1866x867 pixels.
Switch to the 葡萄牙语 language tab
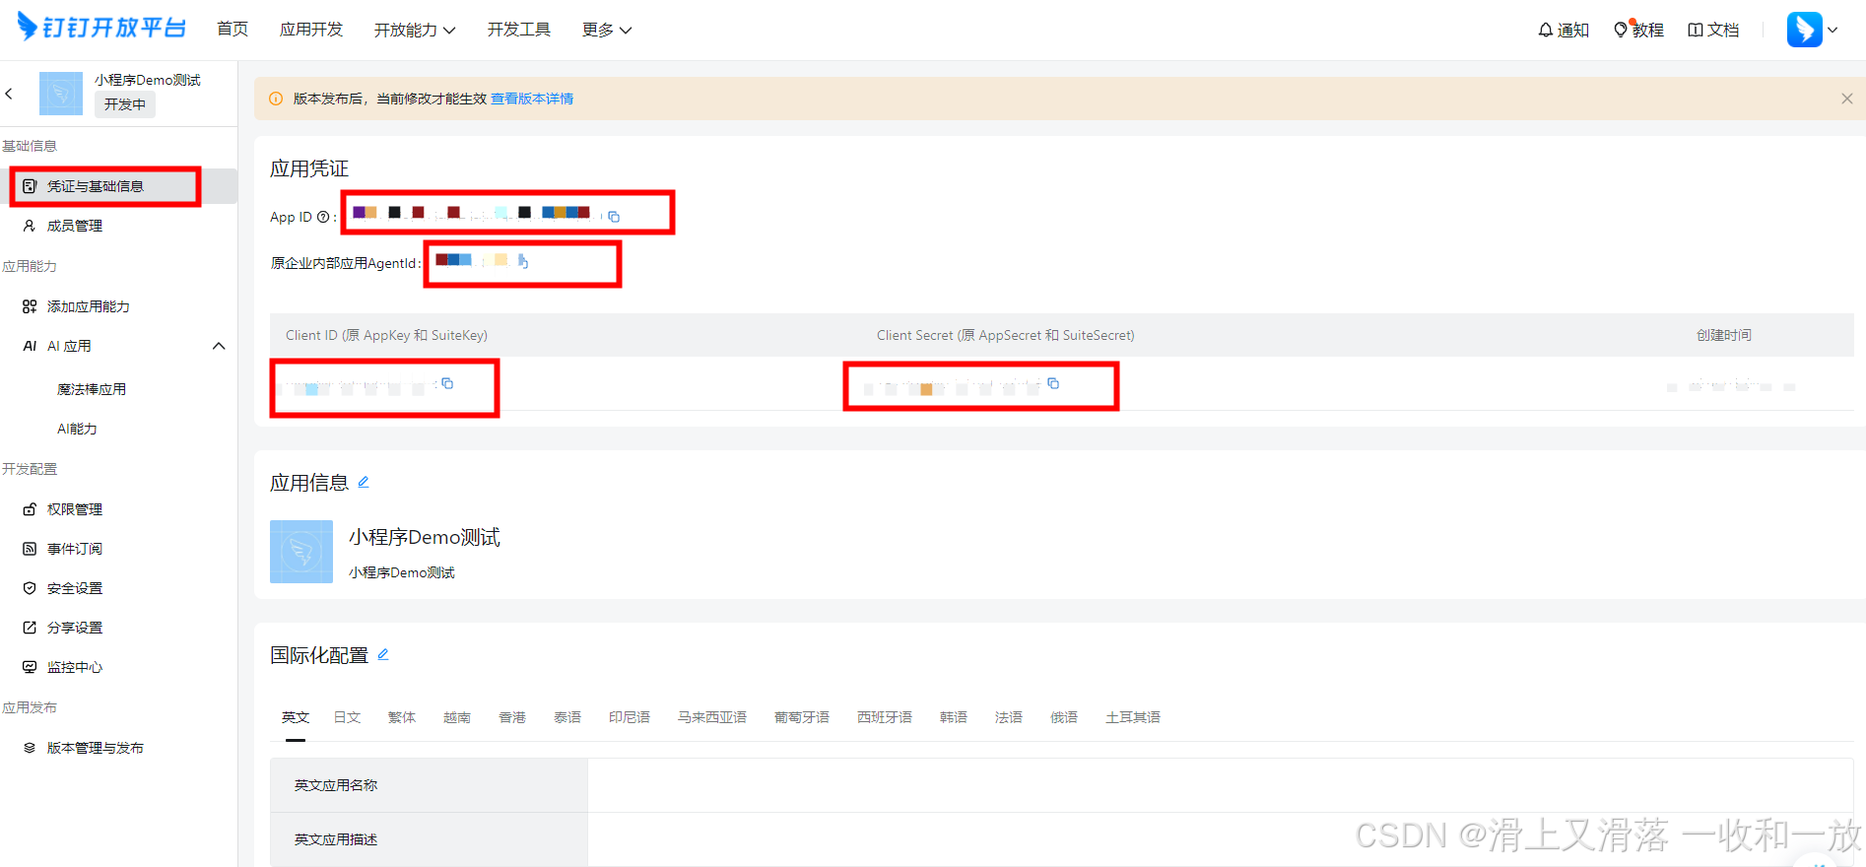click(802, 717)
